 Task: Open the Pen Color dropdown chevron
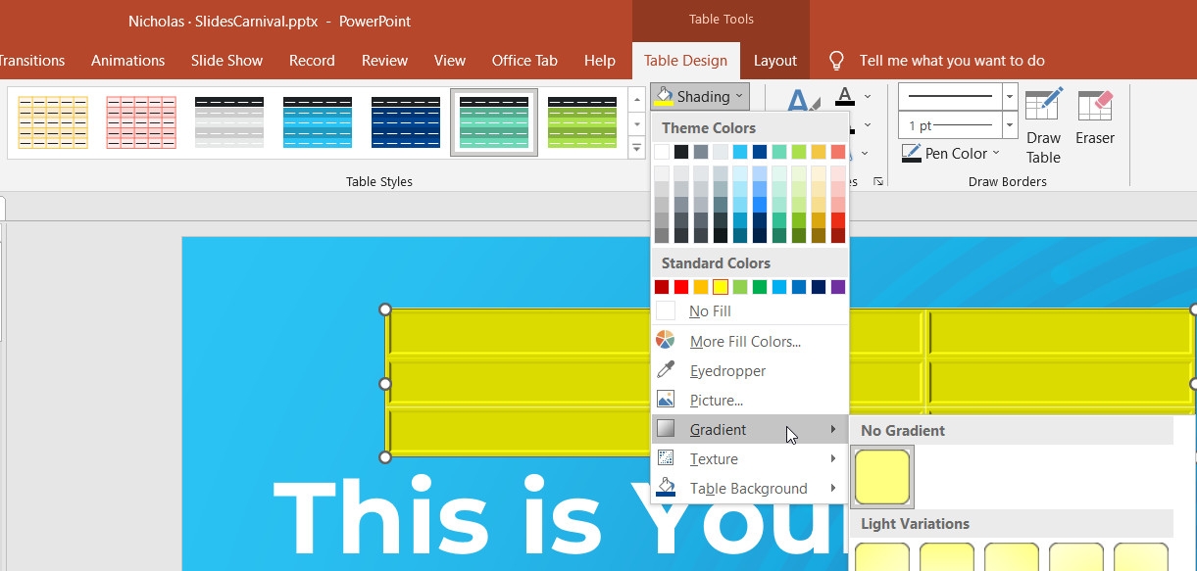pyautogui.click(x=996, y=153)
